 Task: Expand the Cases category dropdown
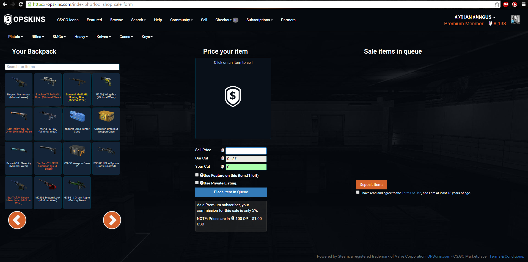[126, 37]
